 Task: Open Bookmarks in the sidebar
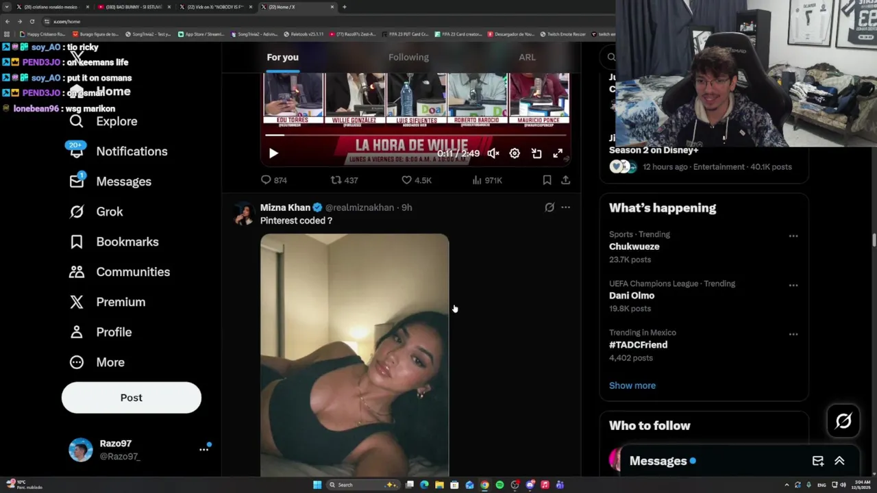coord(114,242)
